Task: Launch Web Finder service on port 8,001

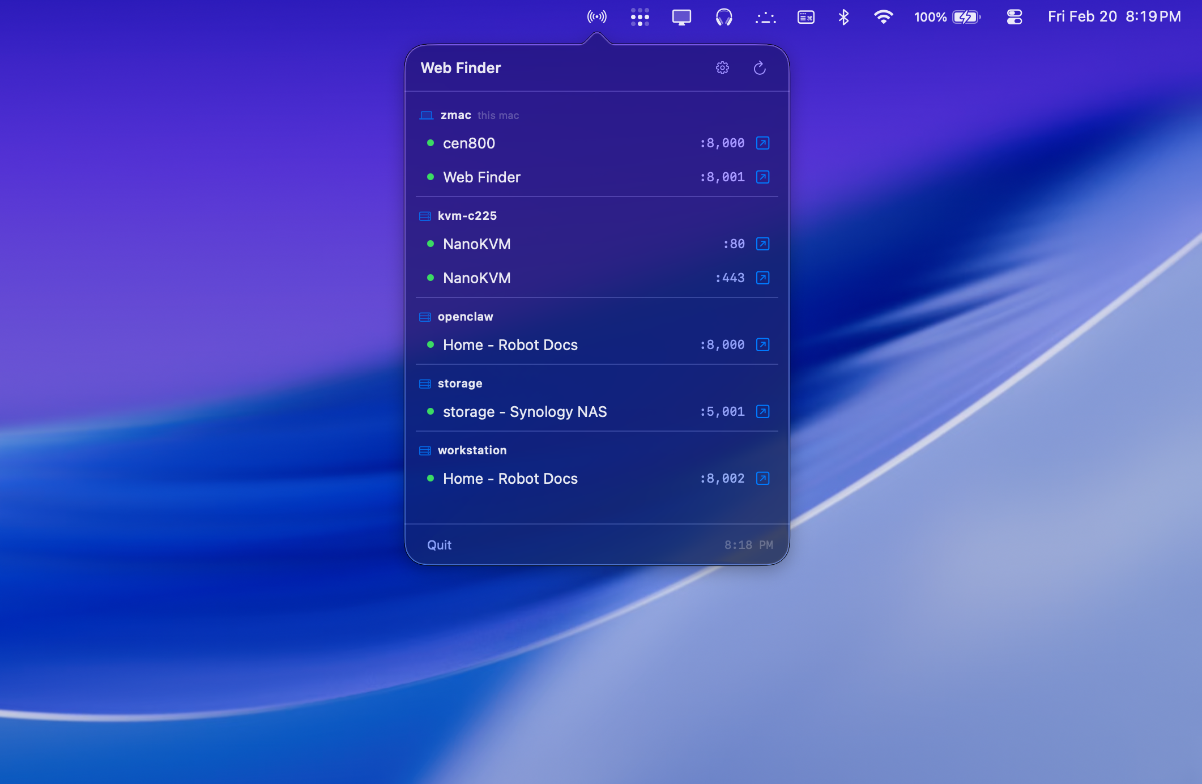Action: click(763, 177)
